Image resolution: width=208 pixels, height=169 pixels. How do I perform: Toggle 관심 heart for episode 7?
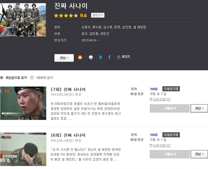pos(199,108)
